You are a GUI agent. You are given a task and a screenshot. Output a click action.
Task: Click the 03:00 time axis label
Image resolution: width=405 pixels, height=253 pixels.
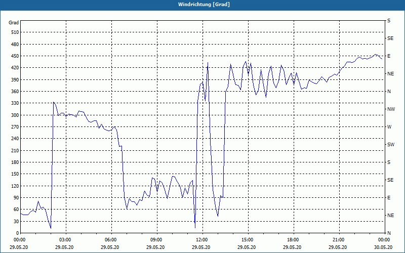[66, 240]
